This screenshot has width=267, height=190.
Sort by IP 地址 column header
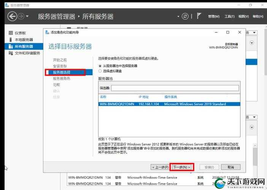click(143, 97)
